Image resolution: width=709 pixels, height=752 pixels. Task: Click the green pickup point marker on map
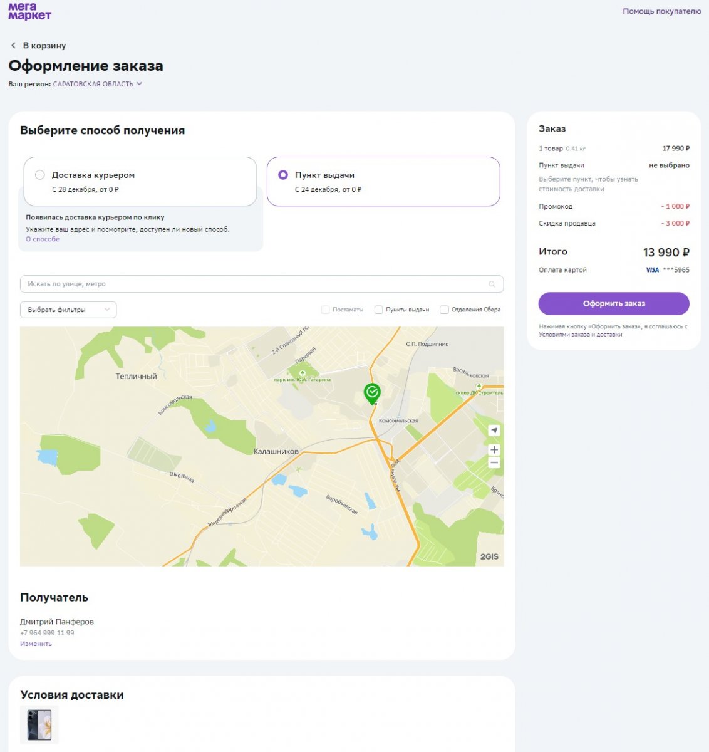[372, 394]
